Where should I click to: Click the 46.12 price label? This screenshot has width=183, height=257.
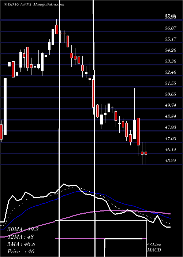(171, 150)
